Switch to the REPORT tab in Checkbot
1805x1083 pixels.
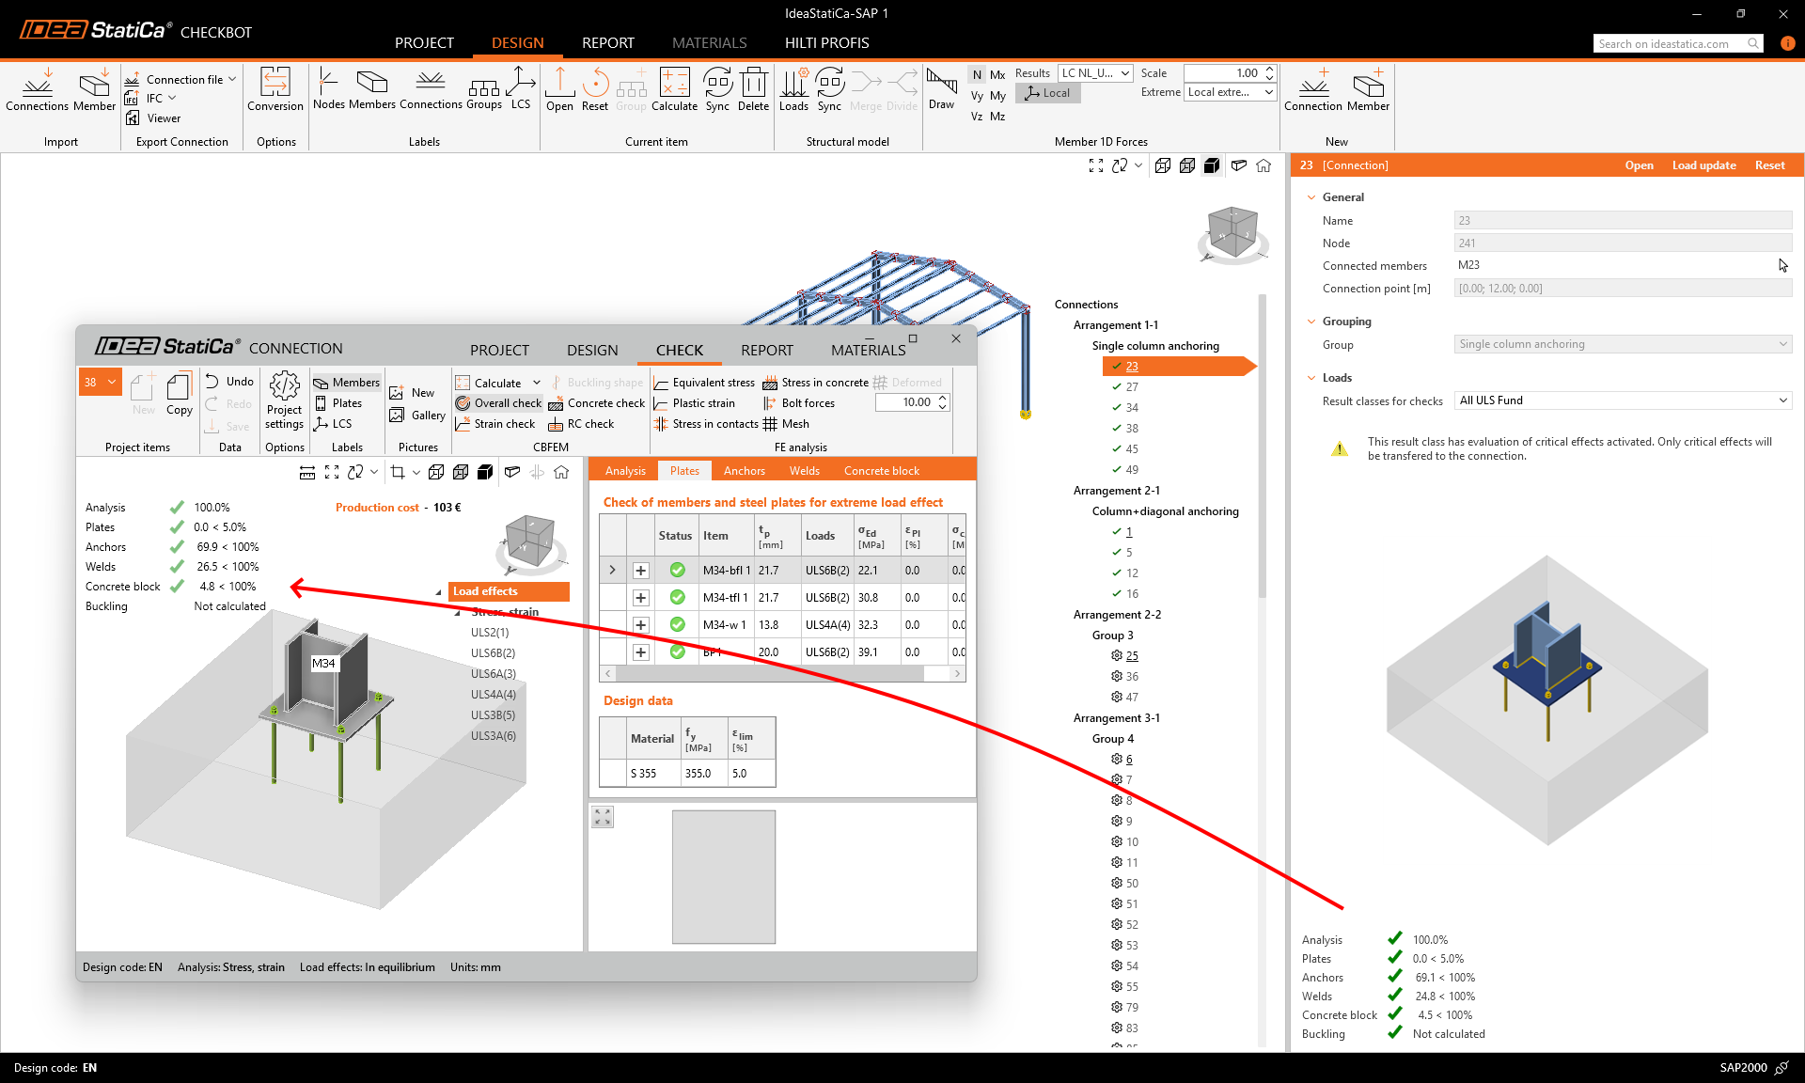coord(607,43)
